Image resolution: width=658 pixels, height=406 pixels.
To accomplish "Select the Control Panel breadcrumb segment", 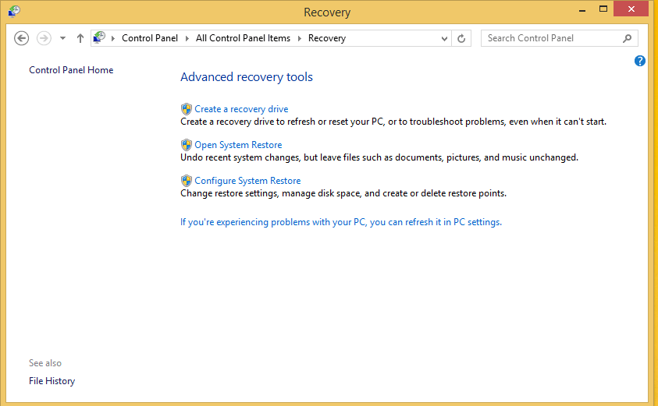I will [150, 38].
